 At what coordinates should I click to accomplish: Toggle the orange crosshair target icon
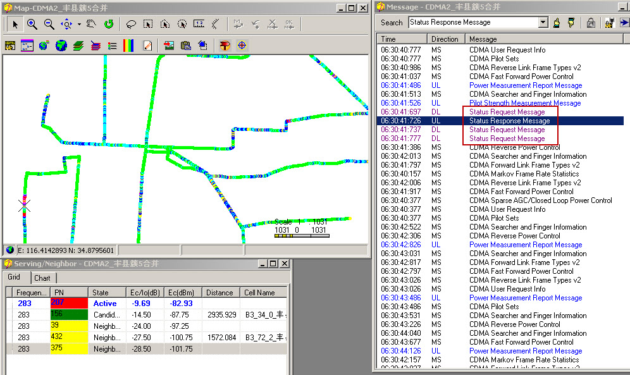coord(242,46)
